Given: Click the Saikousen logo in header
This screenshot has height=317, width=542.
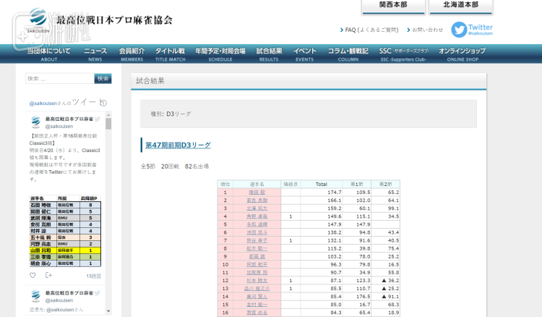Looking at the screenshot, I should (38, 20).
